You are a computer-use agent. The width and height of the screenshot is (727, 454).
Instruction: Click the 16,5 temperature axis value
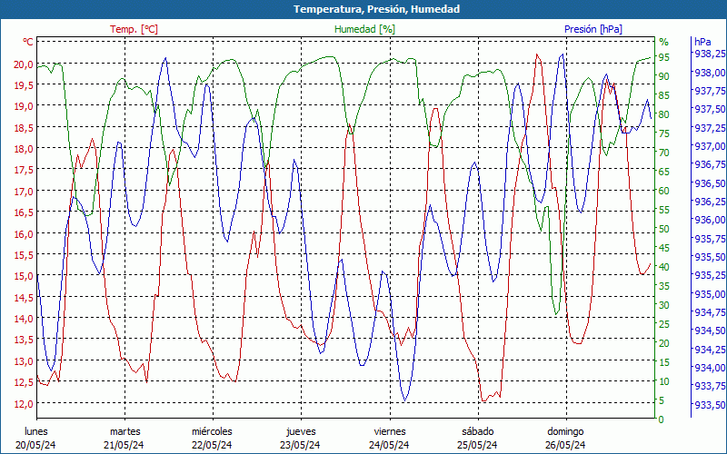[x=24, y=212]
